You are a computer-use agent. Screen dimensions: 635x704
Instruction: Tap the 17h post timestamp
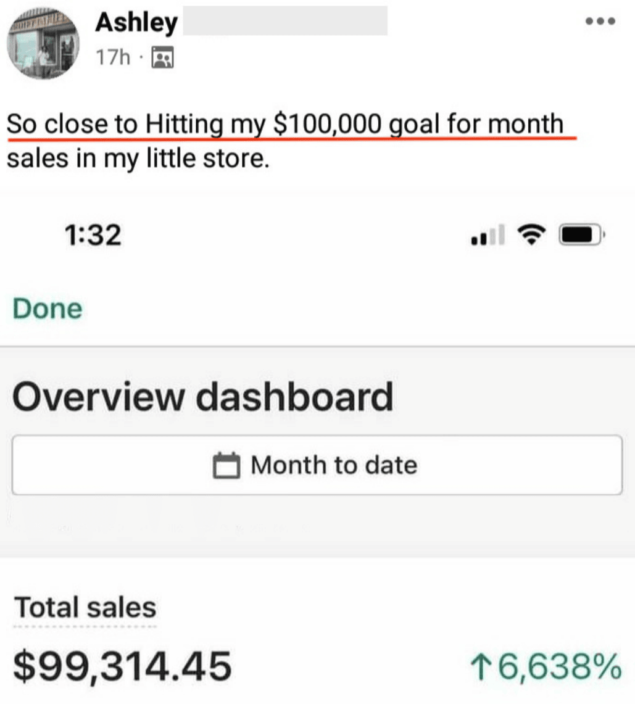coord(113,57)
